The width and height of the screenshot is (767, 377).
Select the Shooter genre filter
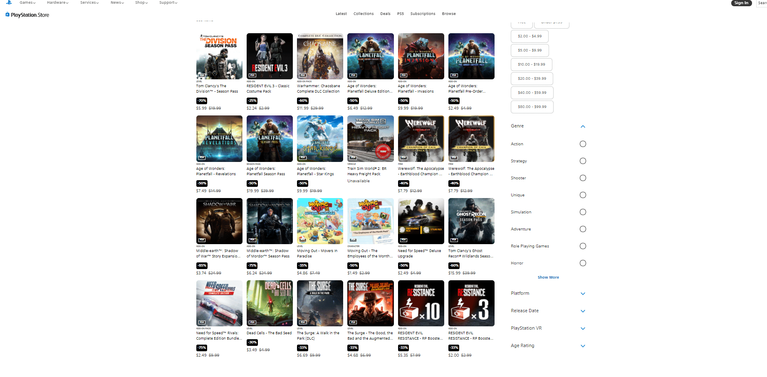583,178
